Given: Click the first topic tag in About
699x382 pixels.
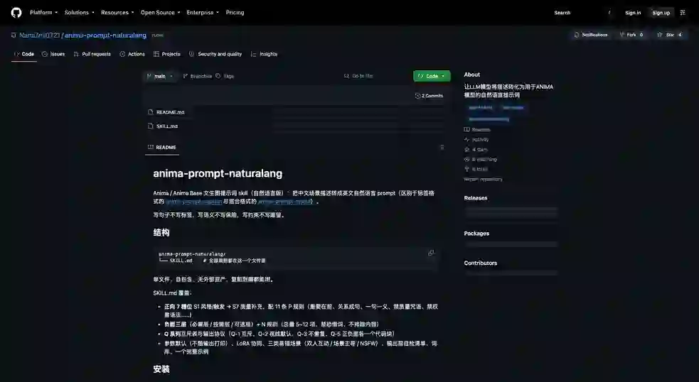Looking at the screenshot, I should (x=481, y=107).
